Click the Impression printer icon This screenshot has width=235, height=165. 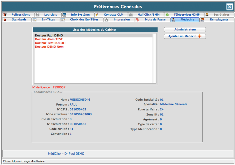(x=106, y=19)
